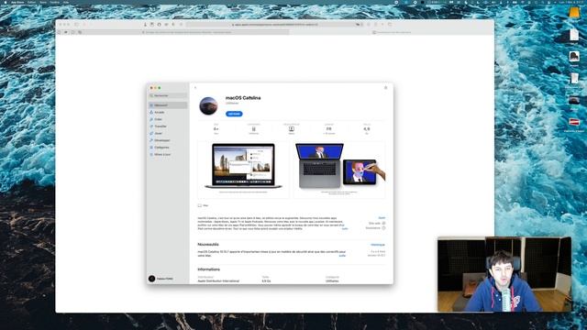The width and height of the screenshot is (587, 330).
Task: Open the Assistance link
Action: pos(375,228)
